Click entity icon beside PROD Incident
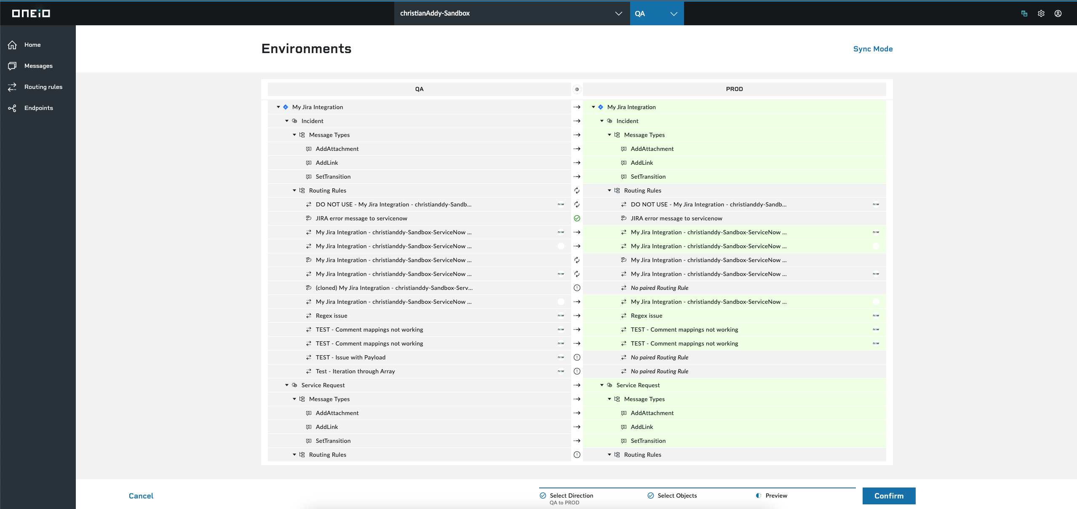This screenshot has width=1077, height=509. coord(609,121)
